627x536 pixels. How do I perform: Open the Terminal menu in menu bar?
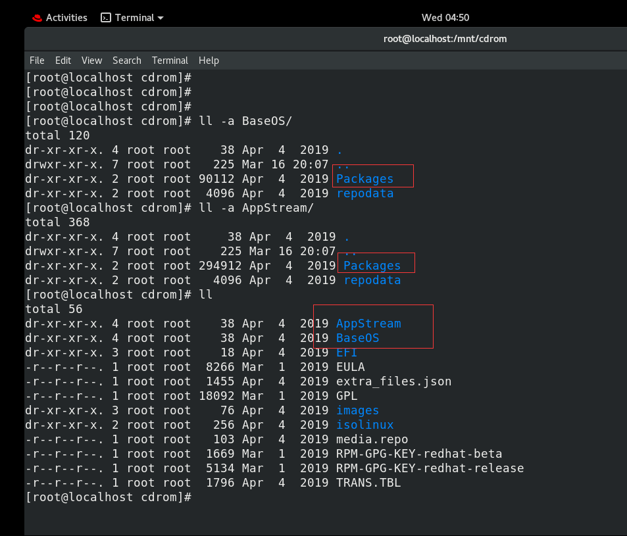pyautogui.click(x=170, y=61)
